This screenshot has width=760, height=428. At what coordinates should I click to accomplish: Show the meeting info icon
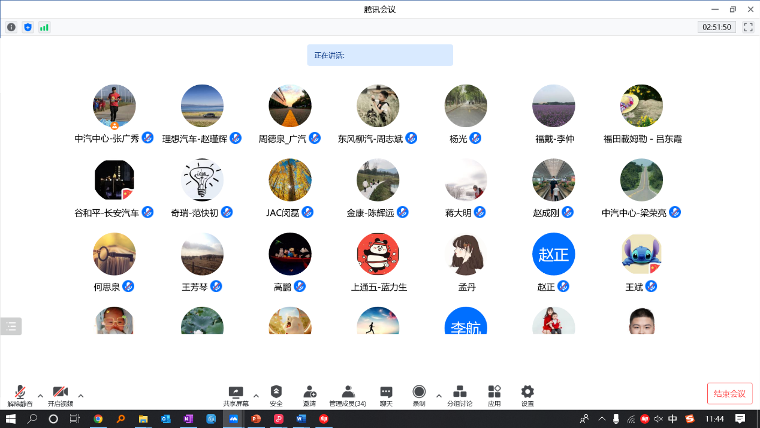[x=11, y=27]
